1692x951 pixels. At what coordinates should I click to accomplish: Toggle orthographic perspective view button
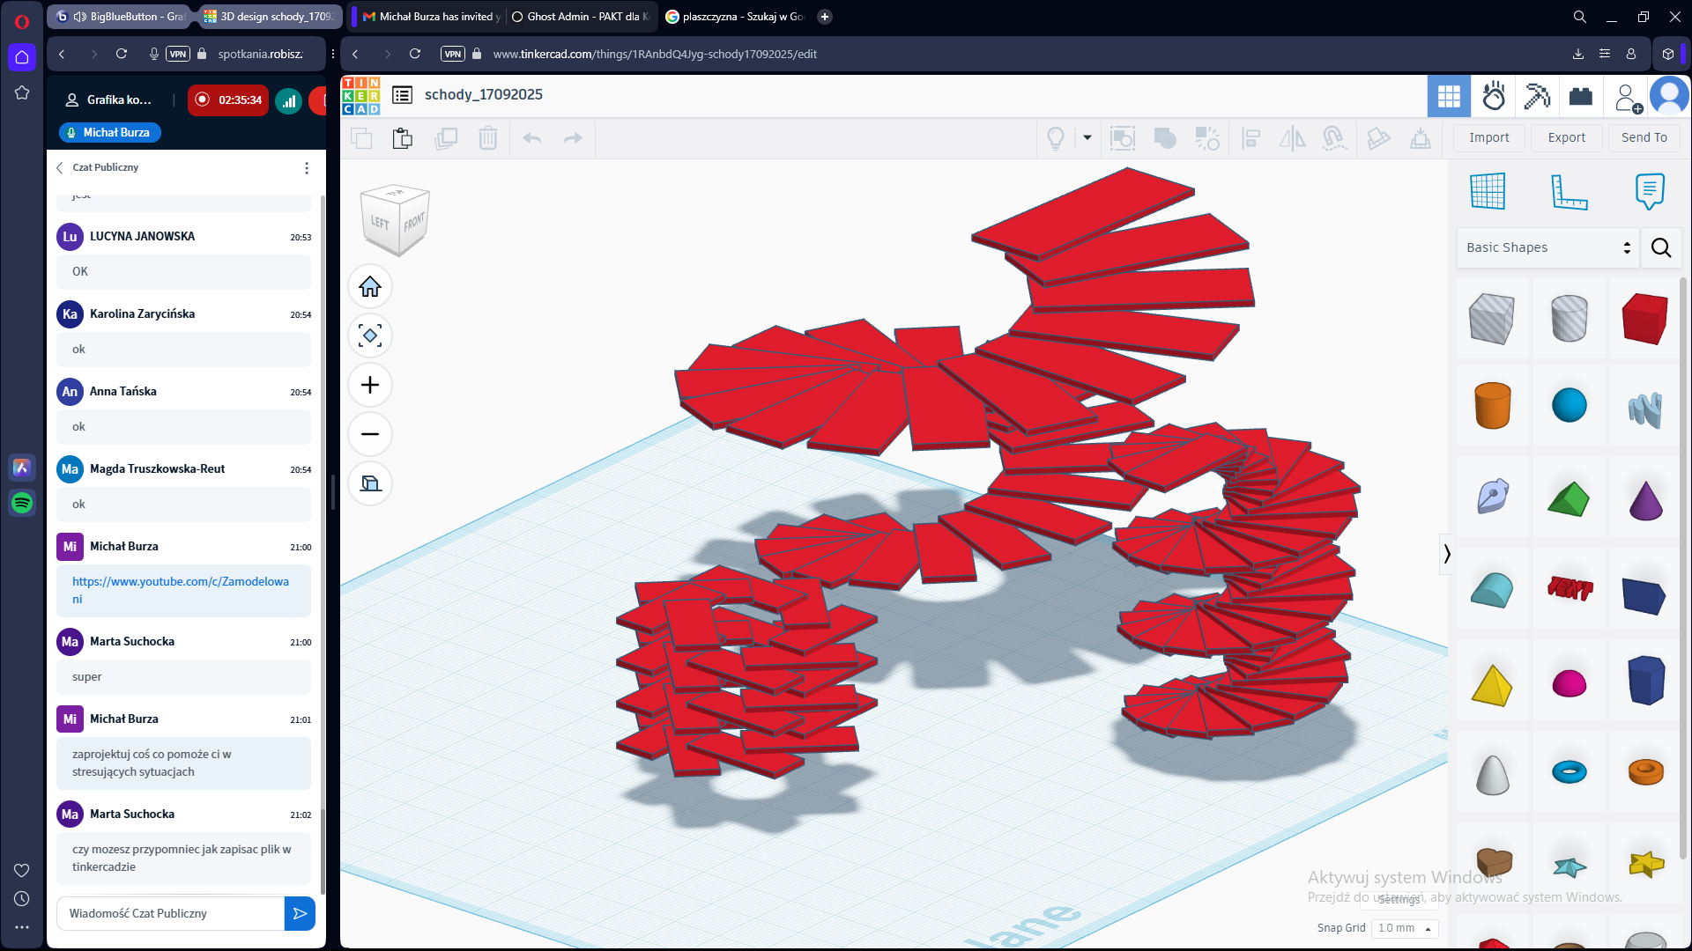point(370,483)
